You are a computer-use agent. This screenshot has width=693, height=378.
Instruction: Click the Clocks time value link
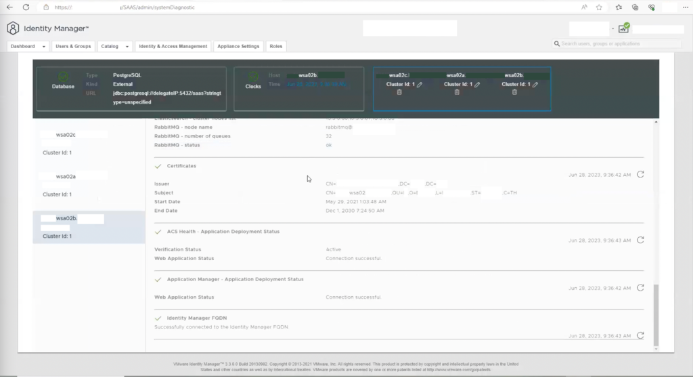point(317,84)
